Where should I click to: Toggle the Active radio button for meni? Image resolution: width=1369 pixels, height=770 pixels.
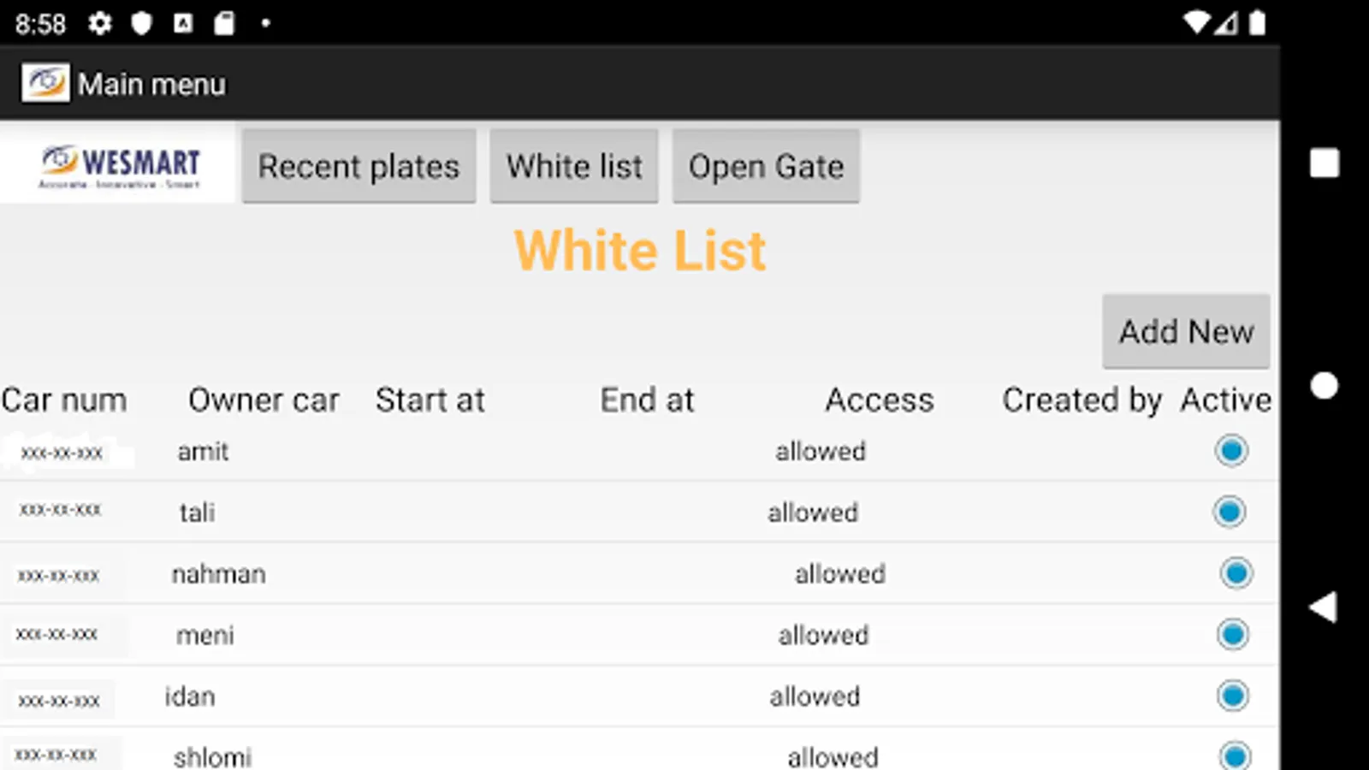pyautogui.click(x=1233, y=635)
